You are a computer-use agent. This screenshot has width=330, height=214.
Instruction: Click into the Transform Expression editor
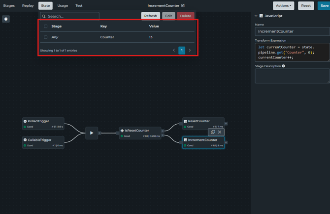coord(293,52)
